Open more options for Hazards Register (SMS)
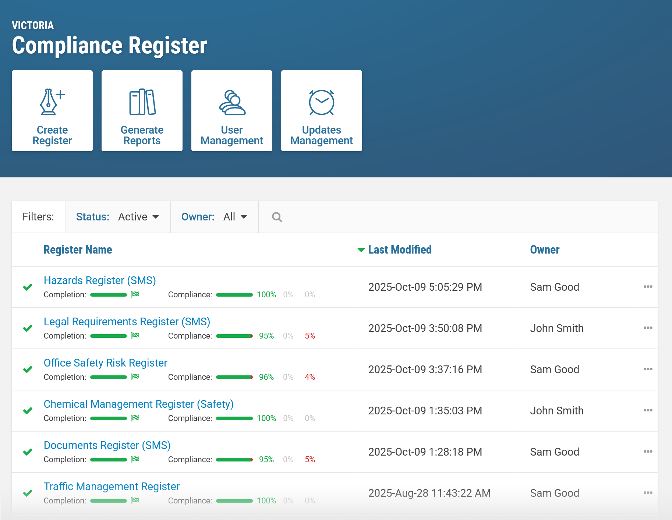This screenshot has width=672, height=520. (648, 287)
